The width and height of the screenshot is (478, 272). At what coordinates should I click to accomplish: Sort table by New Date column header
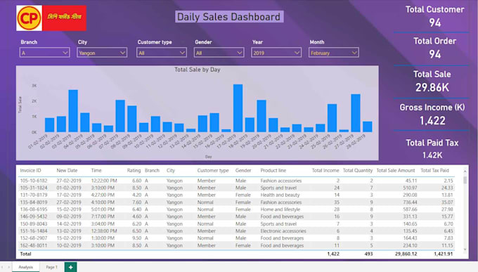[x=67, y=171]
